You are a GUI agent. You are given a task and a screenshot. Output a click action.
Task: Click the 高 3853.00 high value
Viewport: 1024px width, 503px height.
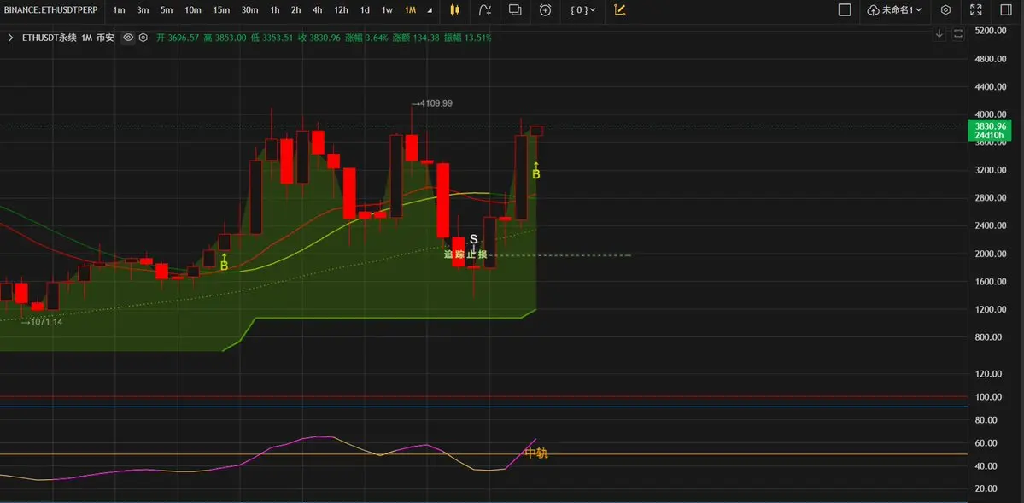(x=225, y=38)
